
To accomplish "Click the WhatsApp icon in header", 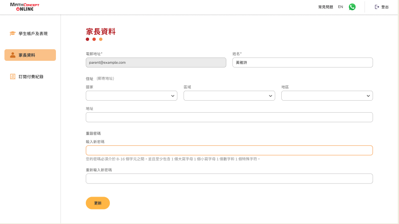I will [x=352, y=7].
